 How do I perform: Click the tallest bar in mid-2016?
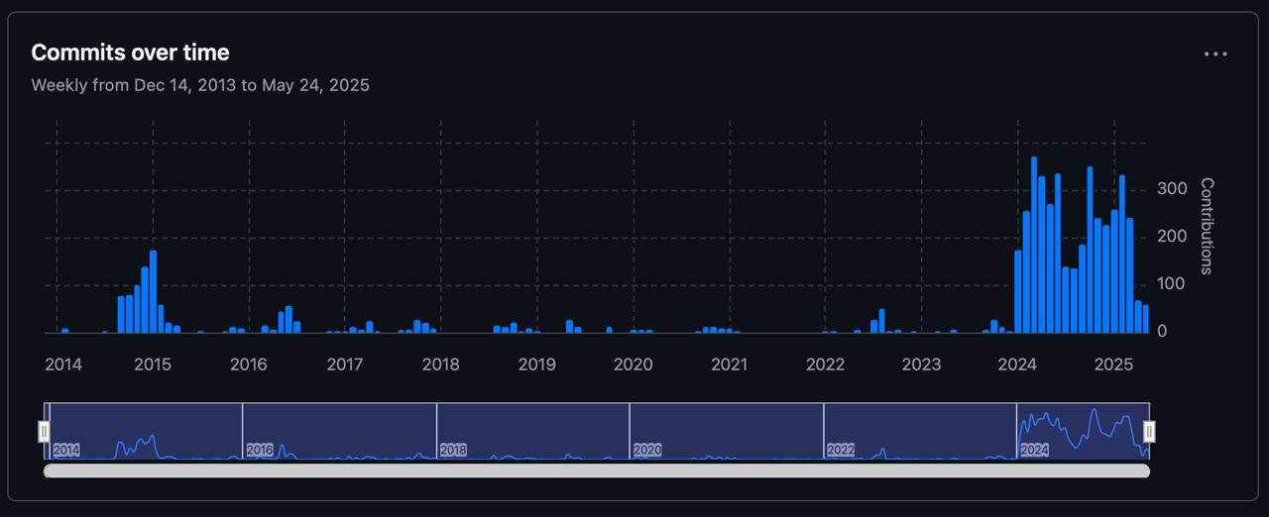click(x=288, y=320)
